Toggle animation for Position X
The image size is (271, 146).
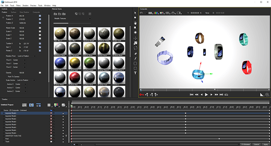pyautogui.click(x=40, y=16)
